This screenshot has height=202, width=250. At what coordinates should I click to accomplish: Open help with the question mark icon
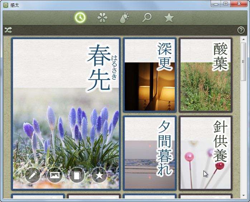click(x=241, y=30)
